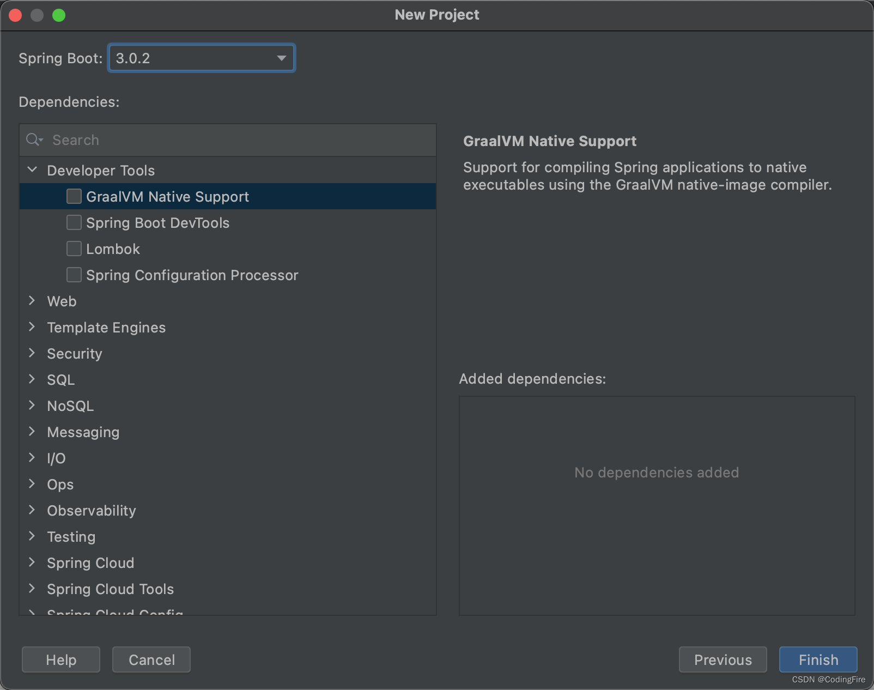Check GraalVM Native Support
This screenshot has width=874, height=690.
point(74,196)
